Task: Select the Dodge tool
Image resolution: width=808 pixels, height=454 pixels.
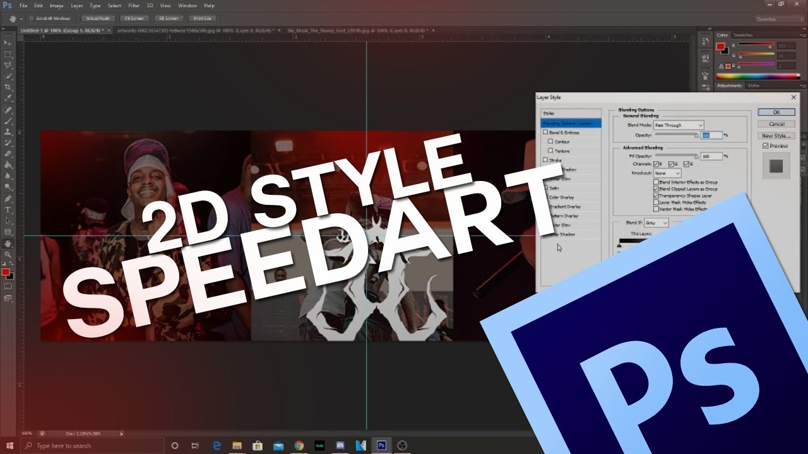Action: click(8, 187)
